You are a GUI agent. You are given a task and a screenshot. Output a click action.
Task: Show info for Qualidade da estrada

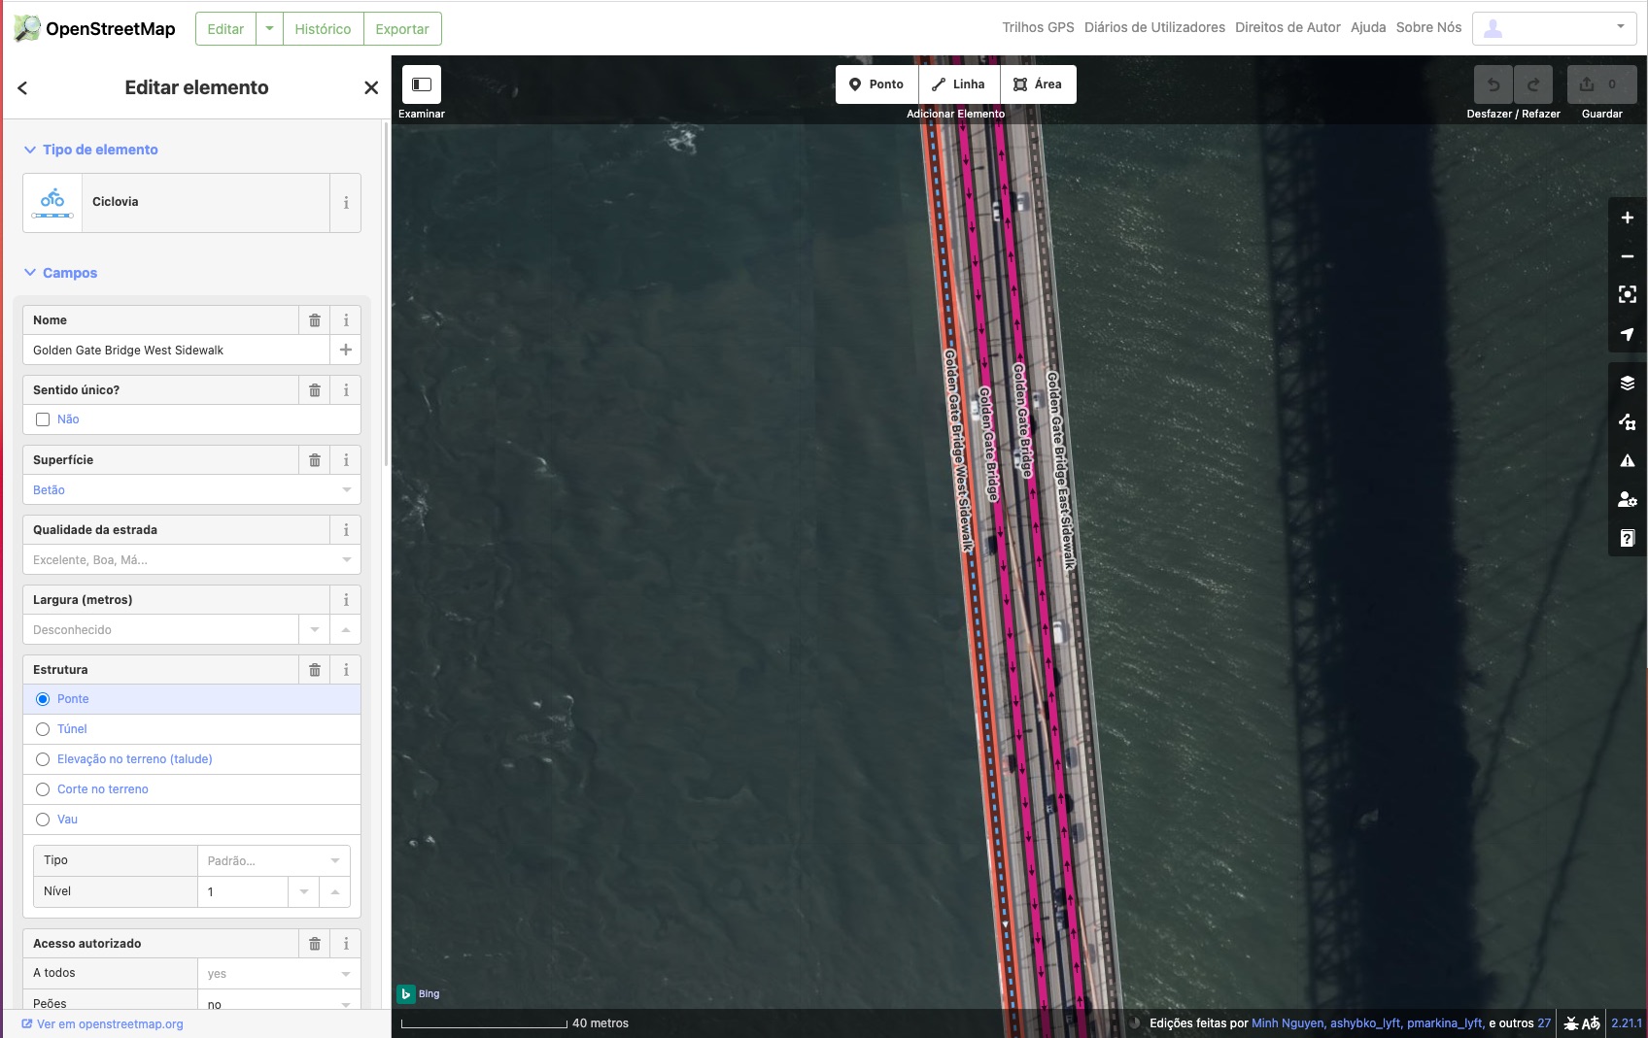[346, 530]
